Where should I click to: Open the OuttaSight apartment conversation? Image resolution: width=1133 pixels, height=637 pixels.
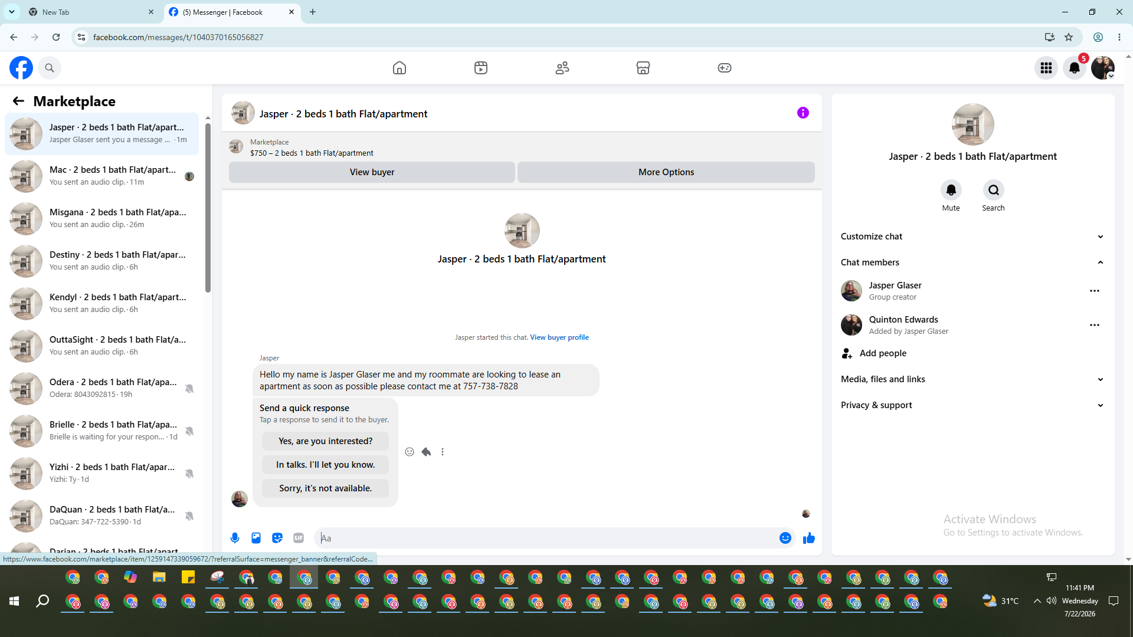coord(101,346)
